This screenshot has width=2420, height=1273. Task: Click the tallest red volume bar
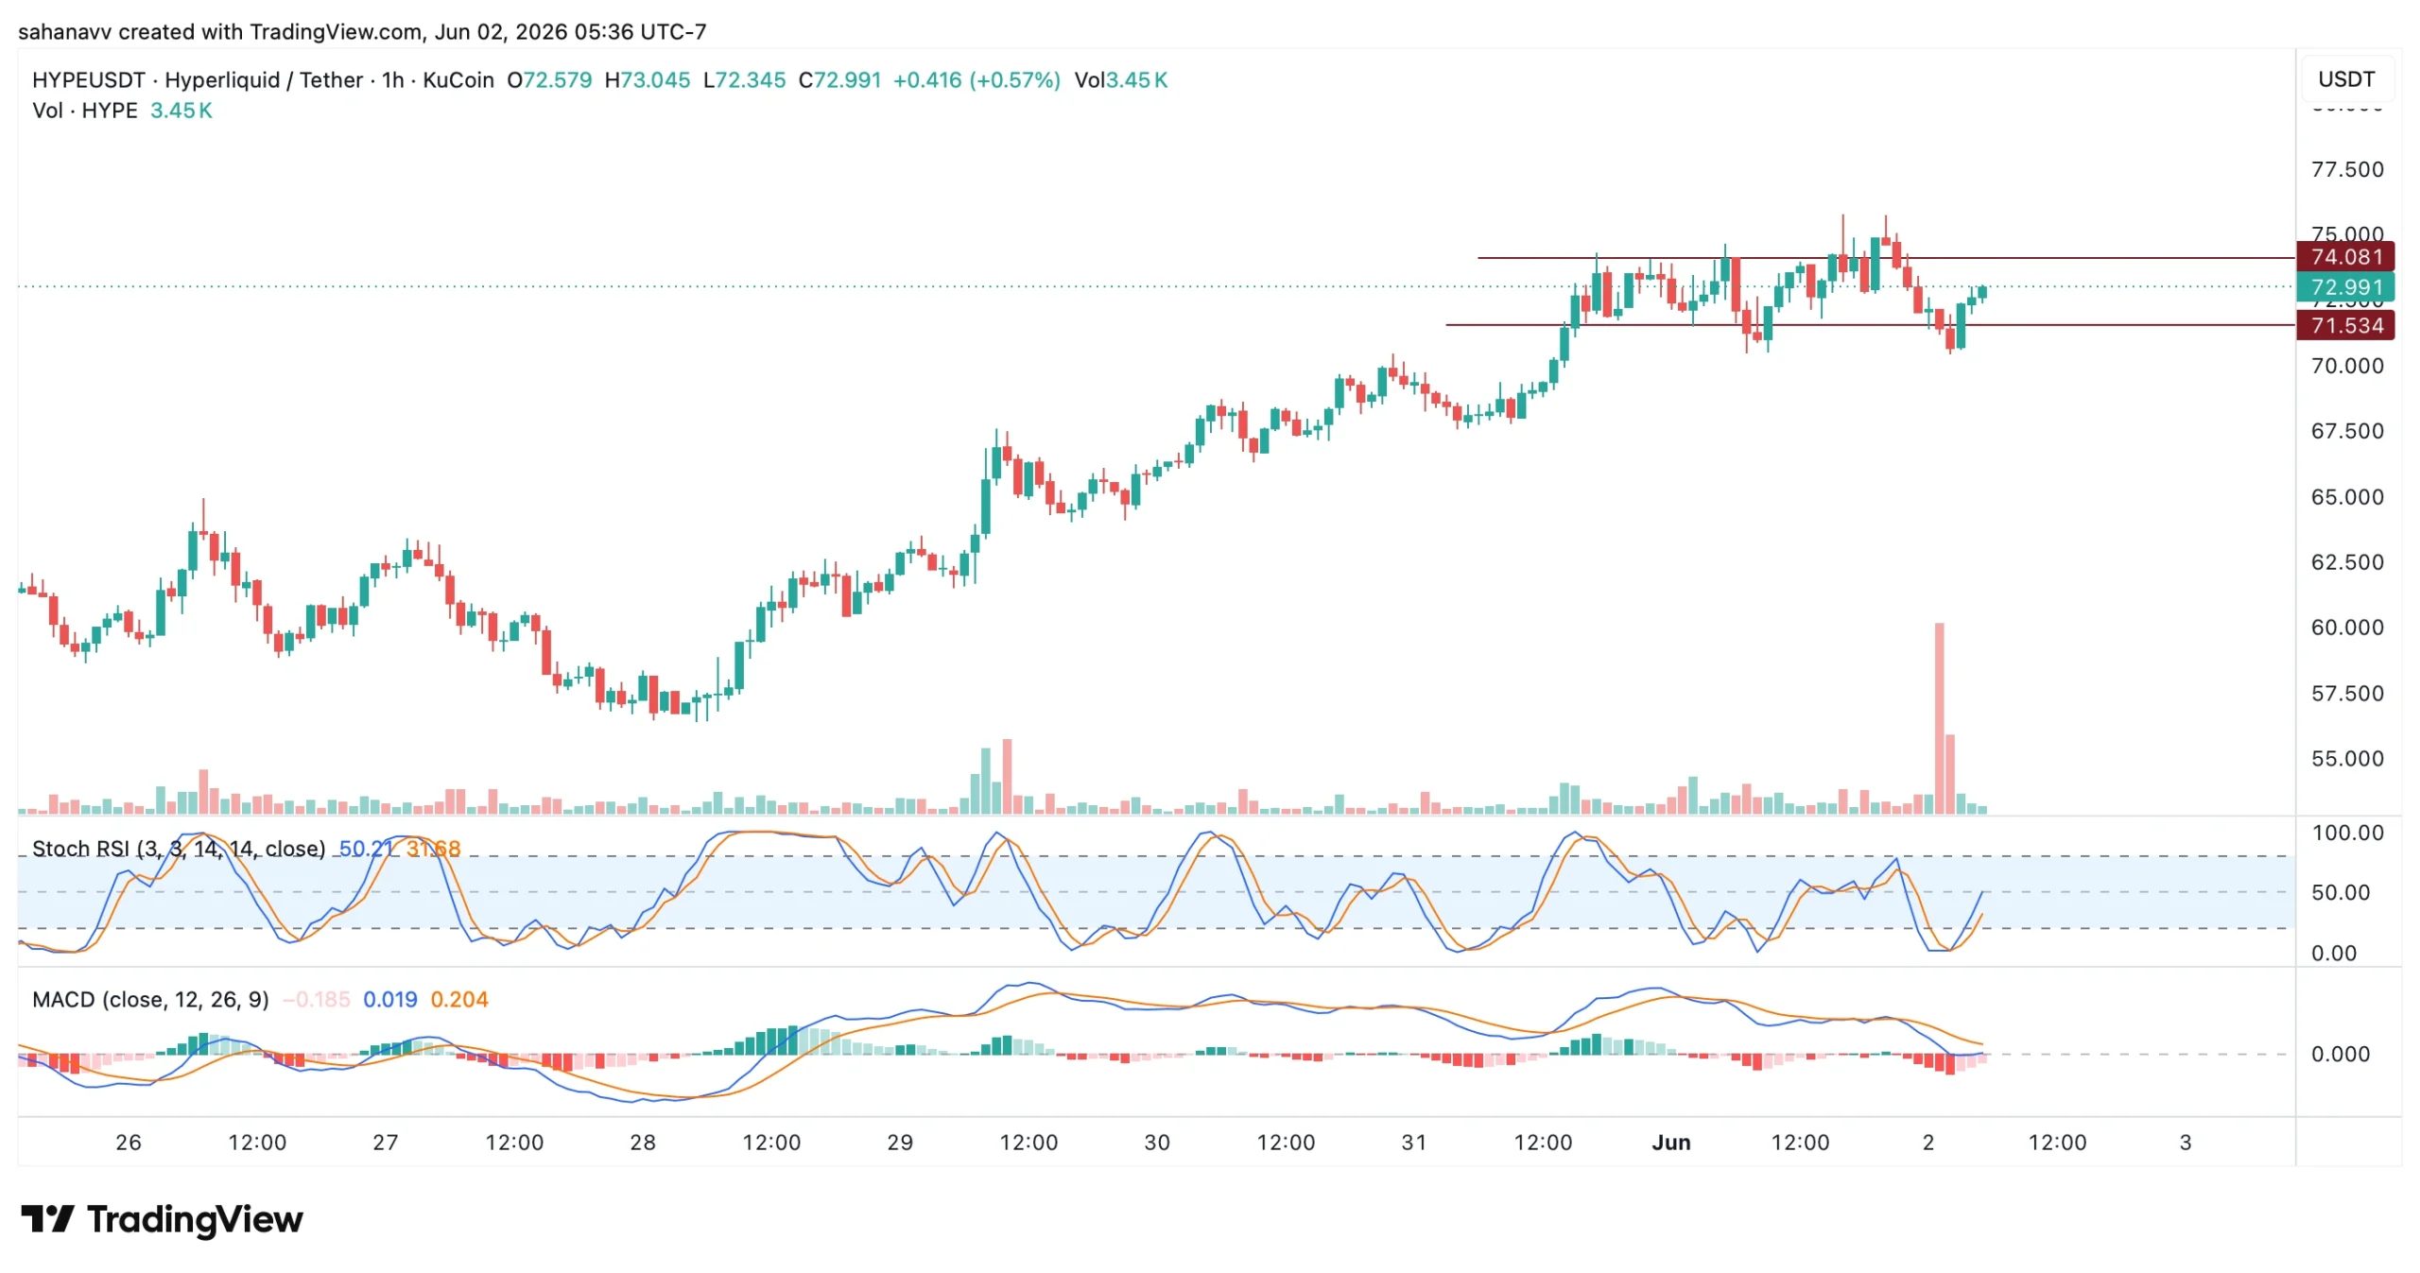pos(1939,718)
